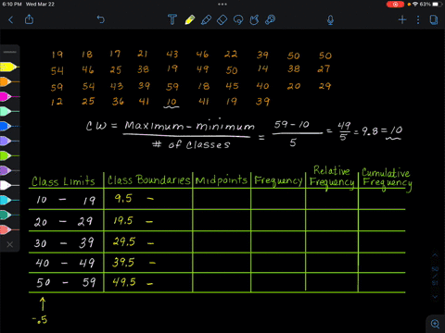Tap the '29.5' class boundary value
The height and width of the screenshot is (333, 445).
pyautogui.click(x=124, y=241)
